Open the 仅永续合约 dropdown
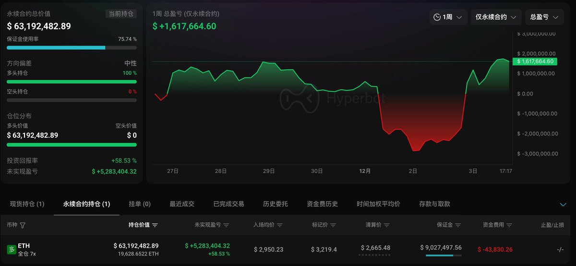 (x=496, y=17)
